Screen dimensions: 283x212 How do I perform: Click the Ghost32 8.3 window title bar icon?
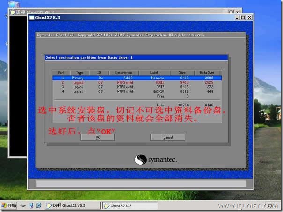click(32, 17)
